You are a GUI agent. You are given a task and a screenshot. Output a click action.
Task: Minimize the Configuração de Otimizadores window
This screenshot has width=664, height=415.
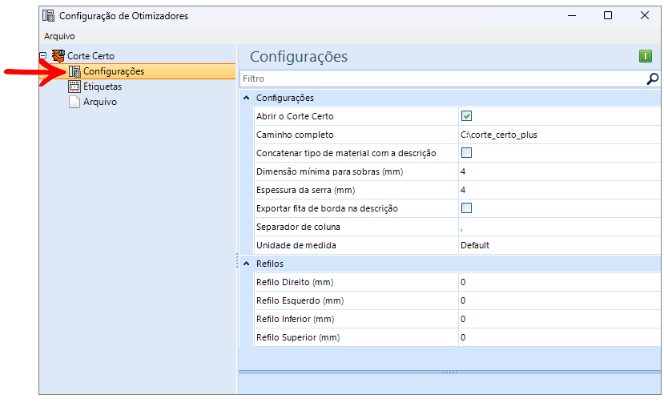click(x=572, y=16)
